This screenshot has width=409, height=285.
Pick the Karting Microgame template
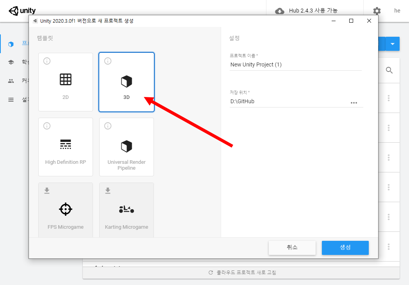[127, 210]
